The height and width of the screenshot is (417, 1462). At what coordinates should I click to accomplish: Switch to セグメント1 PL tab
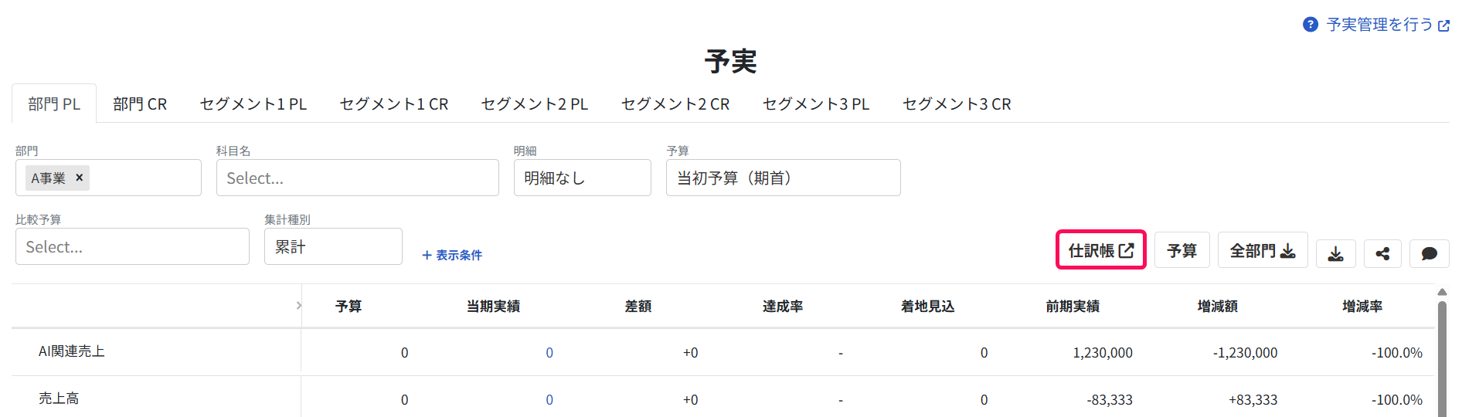[253, 104]
